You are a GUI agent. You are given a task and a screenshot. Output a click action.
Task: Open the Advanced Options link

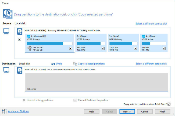(18, 111)
